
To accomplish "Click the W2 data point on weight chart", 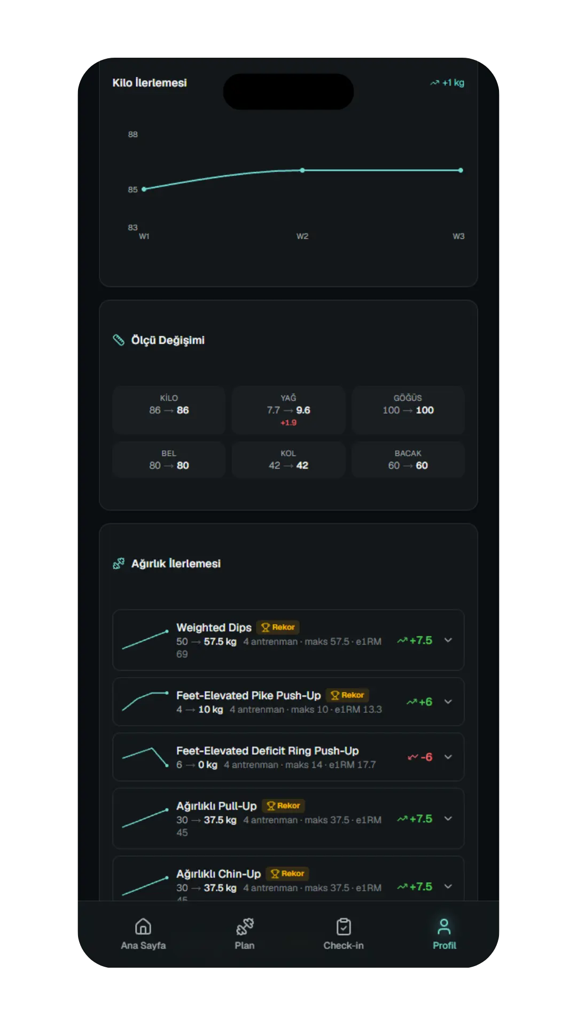I will [302, 170].
